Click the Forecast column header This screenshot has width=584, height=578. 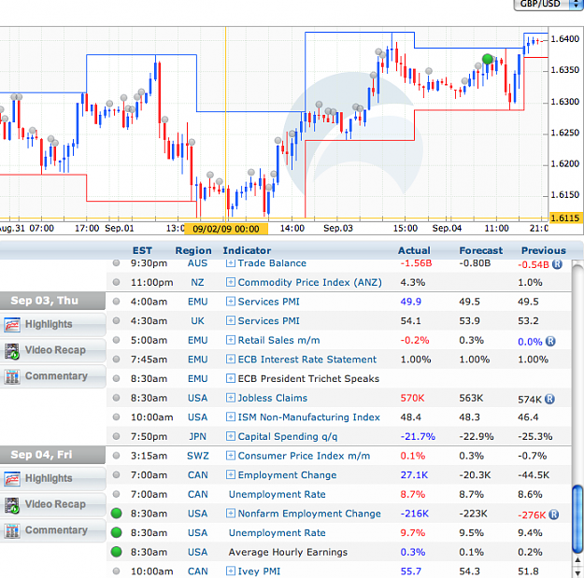[x=481, y=250]
